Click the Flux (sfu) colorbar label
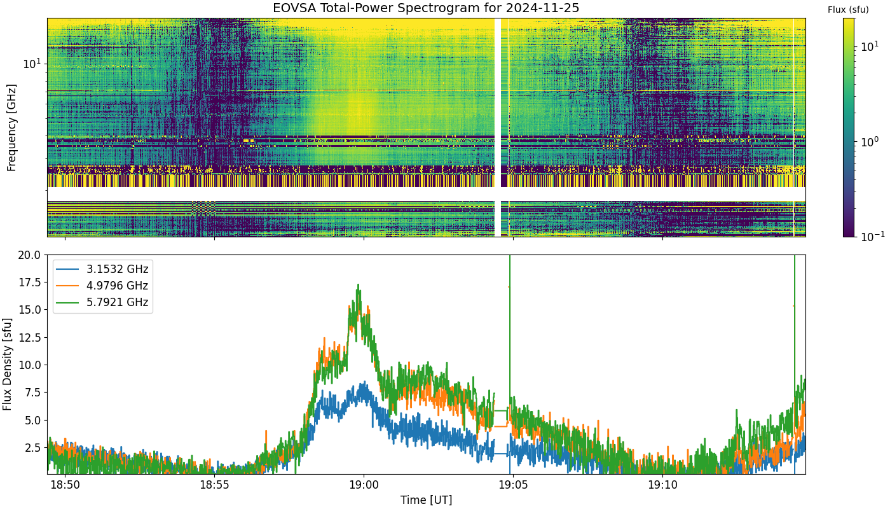 click(848, 10)
